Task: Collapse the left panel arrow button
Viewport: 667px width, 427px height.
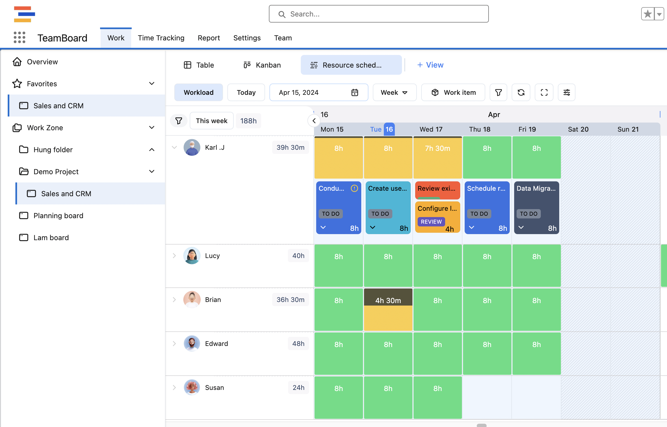Action: tap(314, 121)
